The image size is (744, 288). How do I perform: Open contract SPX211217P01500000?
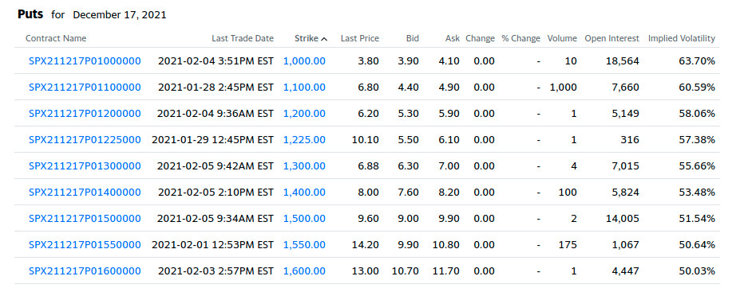pos(85,219)
